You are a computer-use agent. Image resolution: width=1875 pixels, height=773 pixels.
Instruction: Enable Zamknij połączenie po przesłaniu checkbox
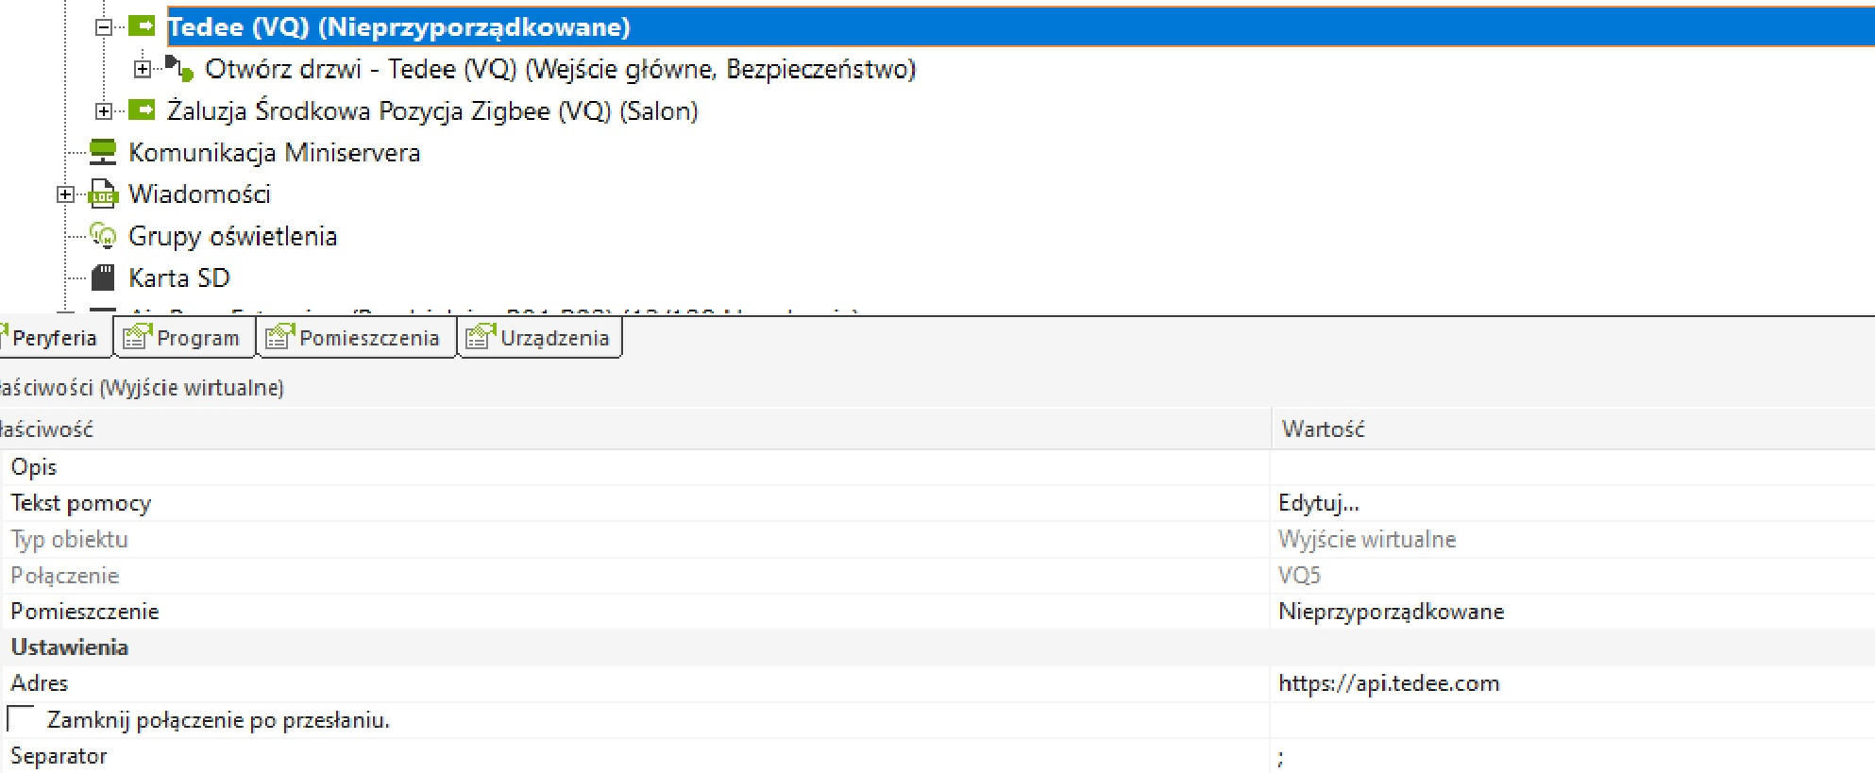pos(21,719)
